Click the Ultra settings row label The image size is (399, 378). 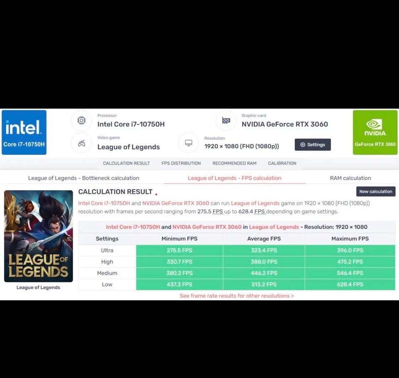107,250
